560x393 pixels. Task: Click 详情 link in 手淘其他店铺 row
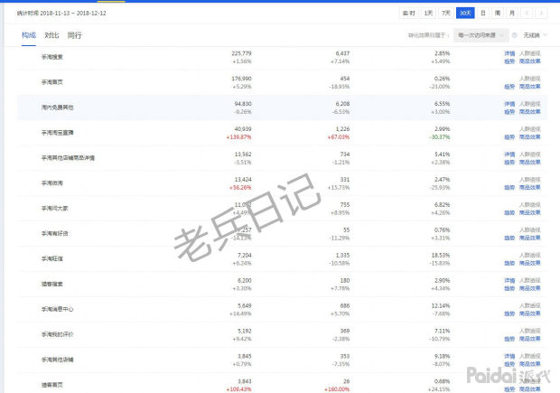tap(509, 356)
